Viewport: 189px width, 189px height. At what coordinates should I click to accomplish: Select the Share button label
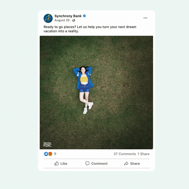click(135, 164)
